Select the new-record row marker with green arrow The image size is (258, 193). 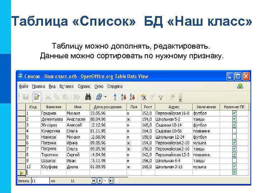(x=21, y=173)
